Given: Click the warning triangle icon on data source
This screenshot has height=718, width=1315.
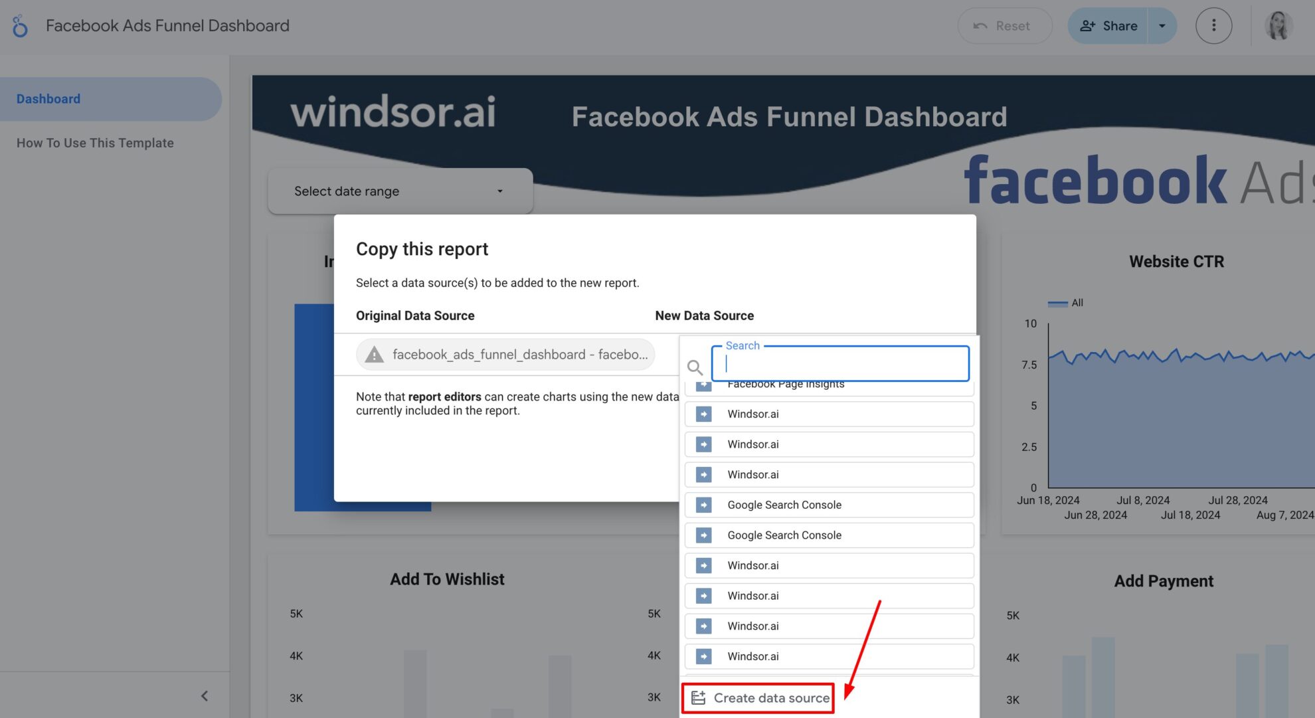Looking at the screenshot, I should 375,355.
